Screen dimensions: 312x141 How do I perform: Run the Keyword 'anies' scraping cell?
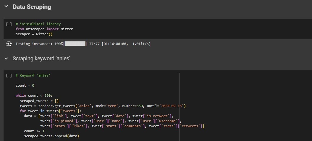(x=9, y=76)
